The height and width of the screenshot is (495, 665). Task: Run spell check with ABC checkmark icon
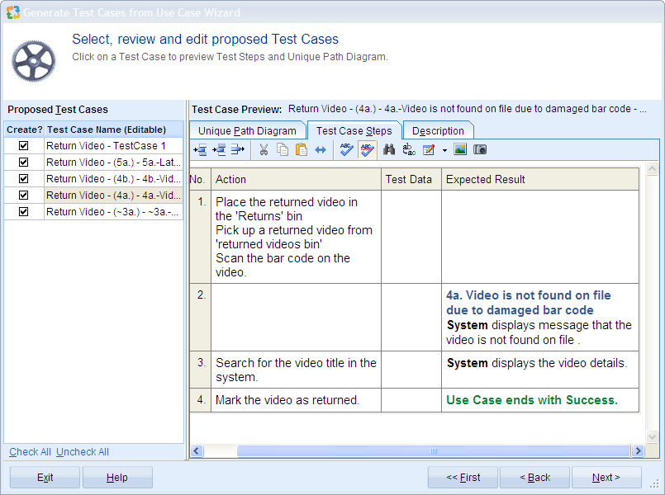[346, 149]
